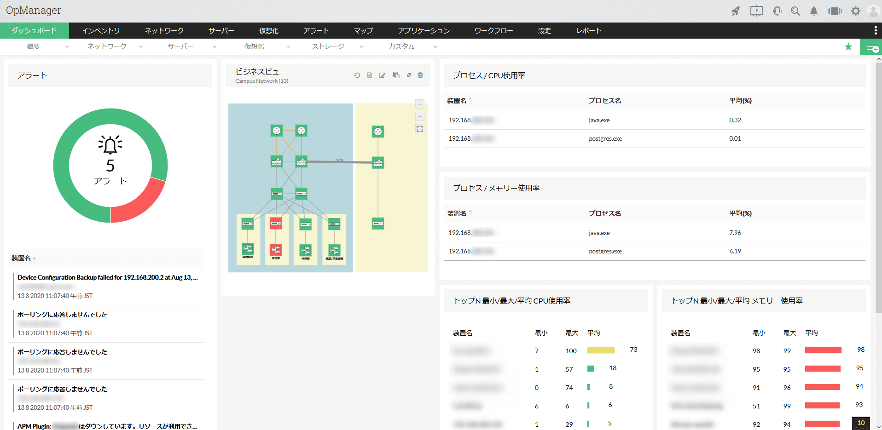Click the OpManager logo
Viewport: 882px width, 430px height.
coord(34,11)
